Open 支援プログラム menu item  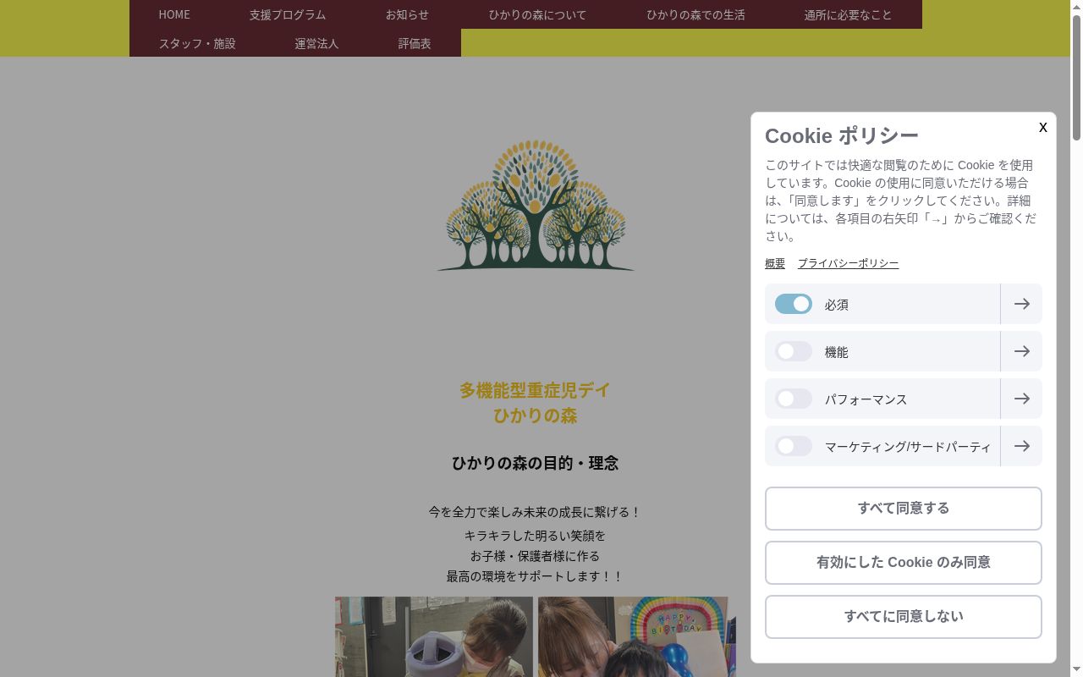(288, 14)
